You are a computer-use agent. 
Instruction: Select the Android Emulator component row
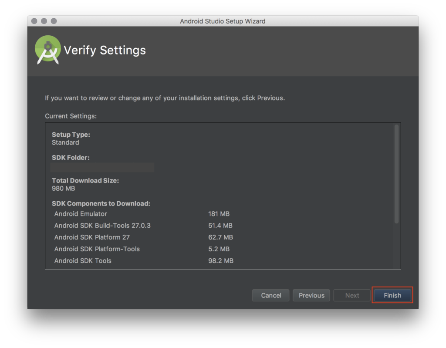pos(142,214)
